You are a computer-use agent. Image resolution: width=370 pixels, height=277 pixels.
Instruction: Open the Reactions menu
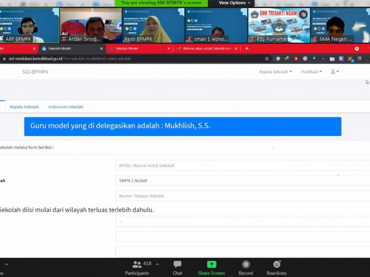pos(276,268)
